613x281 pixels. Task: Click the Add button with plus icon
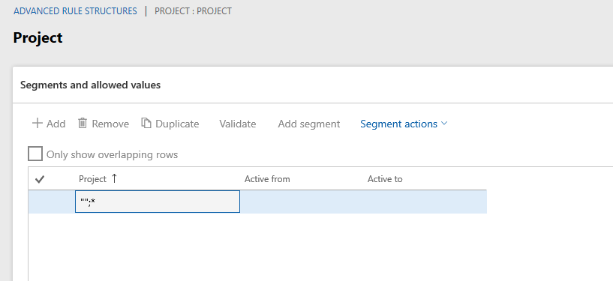coord(49,124)
